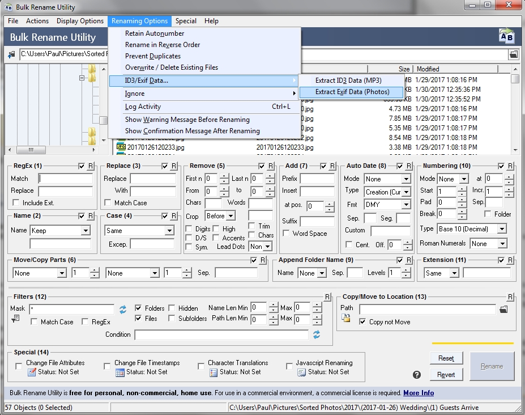Click the browse icon for Copy/Move Path
Screen dimensions: 525x415
tap(503, 310)
